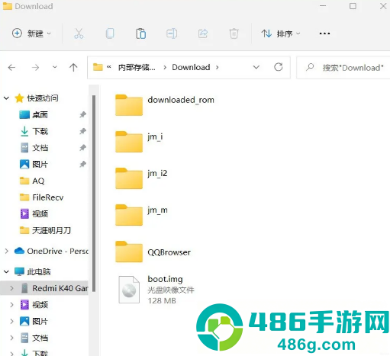Click Download in the address path
This screenshot has width=390, height=356.
point(191,67)
